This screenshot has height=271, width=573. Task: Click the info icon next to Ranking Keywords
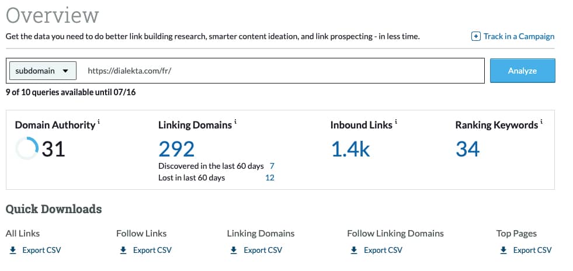tap(541, 121)
